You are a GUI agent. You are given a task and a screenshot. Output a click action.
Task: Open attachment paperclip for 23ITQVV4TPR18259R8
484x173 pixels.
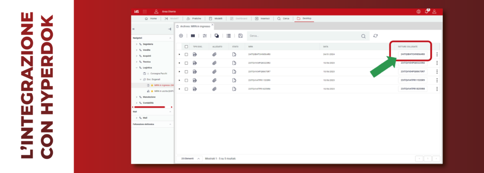[x=214, y=89]
